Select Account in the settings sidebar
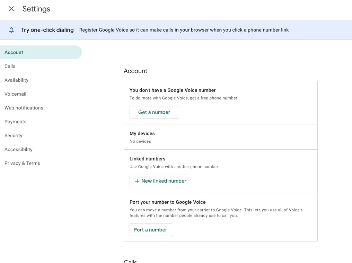Viewport: 352px width, 263px height. [14, 52]
